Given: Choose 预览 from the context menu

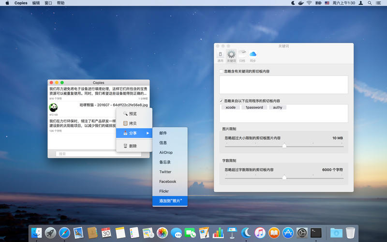Looking at the screenshot, I should pos(133,114).
